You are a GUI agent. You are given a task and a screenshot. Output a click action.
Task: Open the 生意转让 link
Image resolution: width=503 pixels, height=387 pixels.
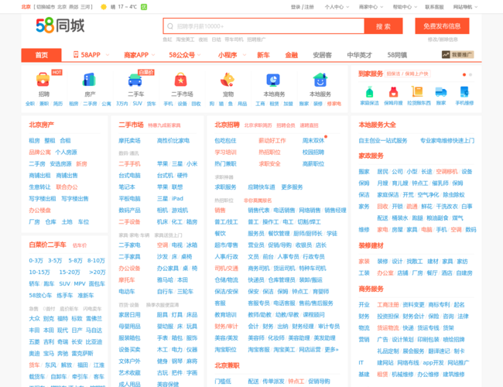(39, 187)
